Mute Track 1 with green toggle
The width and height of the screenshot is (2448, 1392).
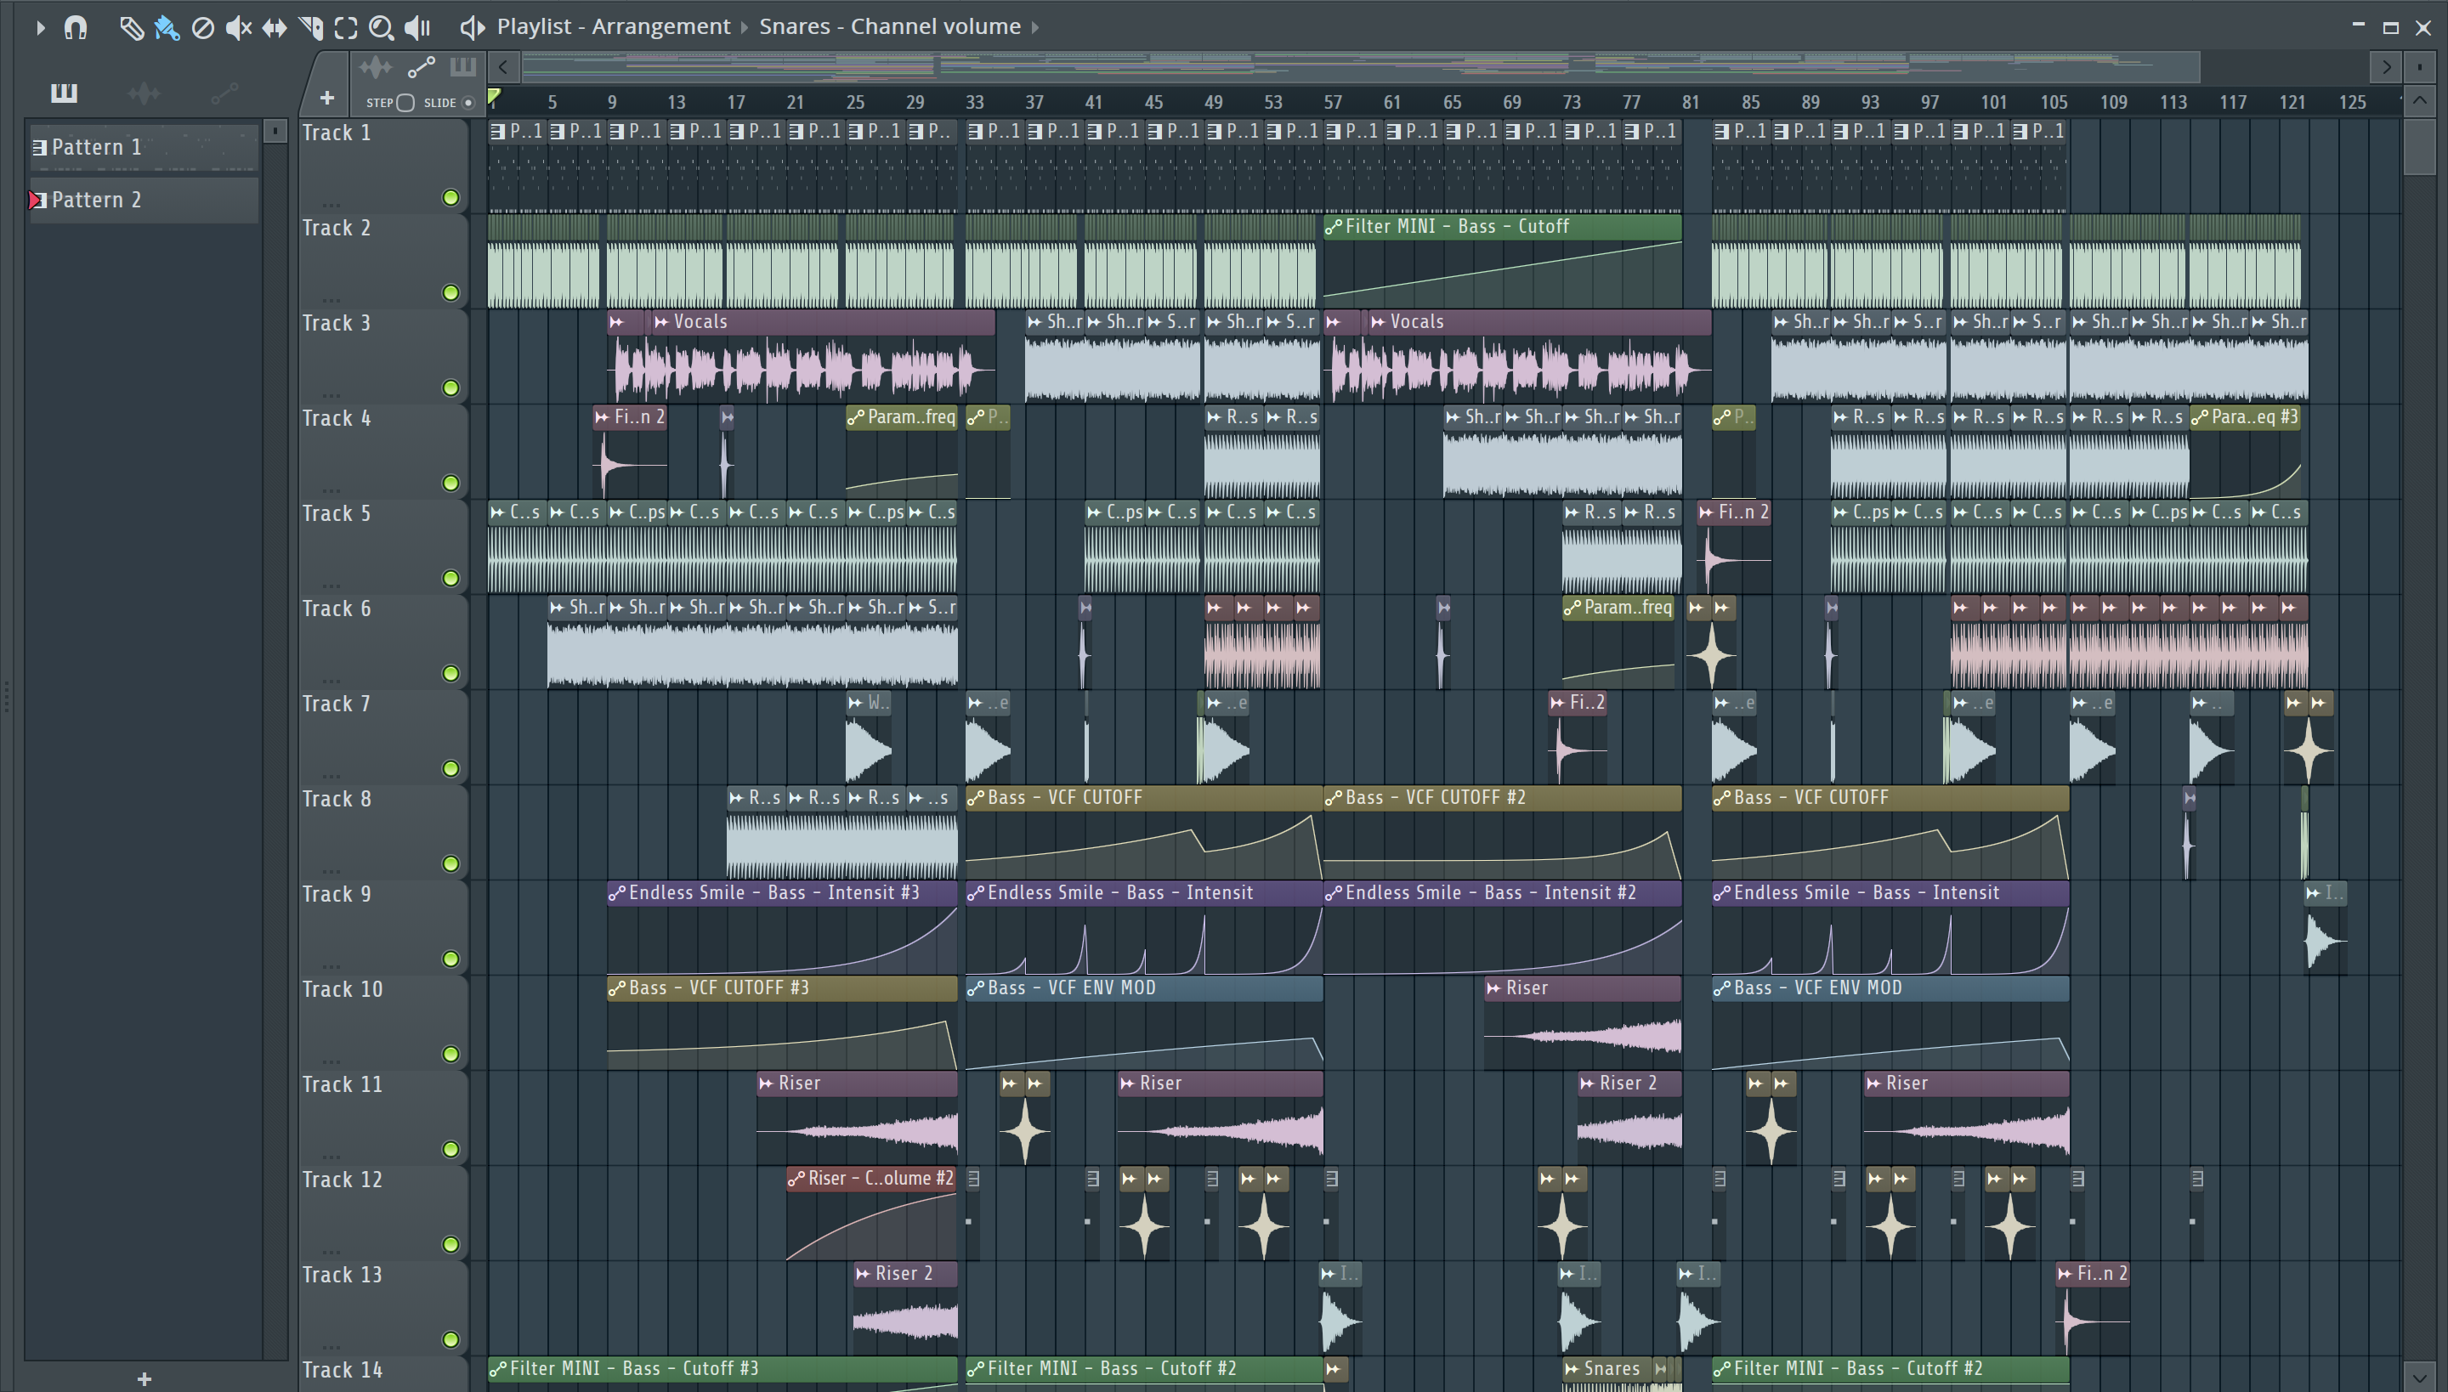[x=450, y=198]
